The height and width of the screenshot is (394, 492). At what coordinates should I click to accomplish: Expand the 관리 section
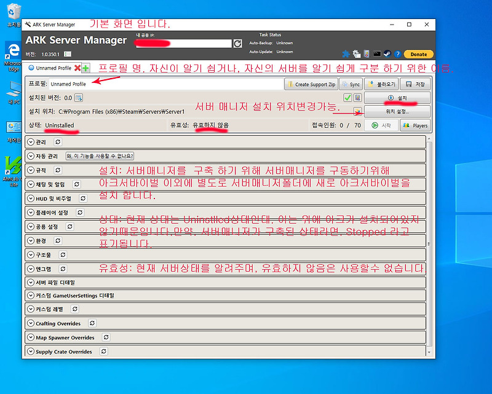30,142
